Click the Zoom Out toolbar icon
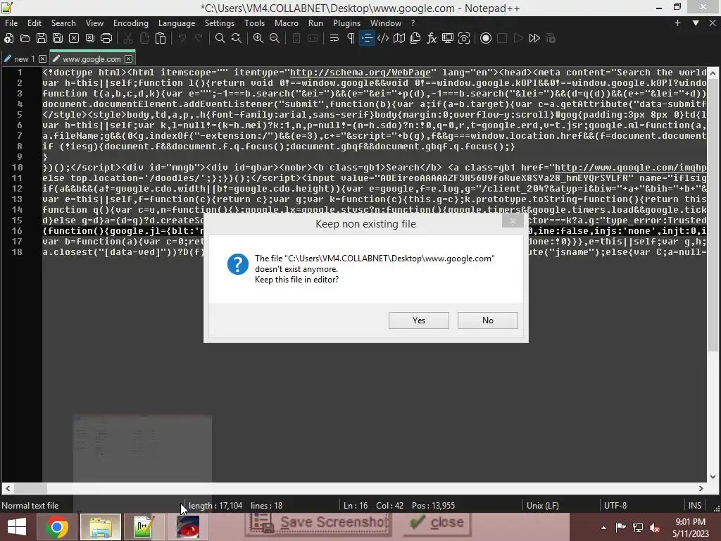 (x=275, y=38)
